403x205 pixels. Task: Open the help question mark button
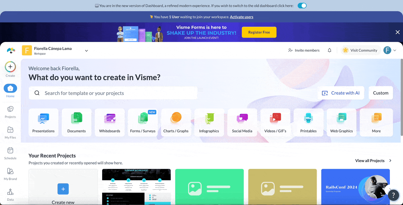click(x=393, y=196)
